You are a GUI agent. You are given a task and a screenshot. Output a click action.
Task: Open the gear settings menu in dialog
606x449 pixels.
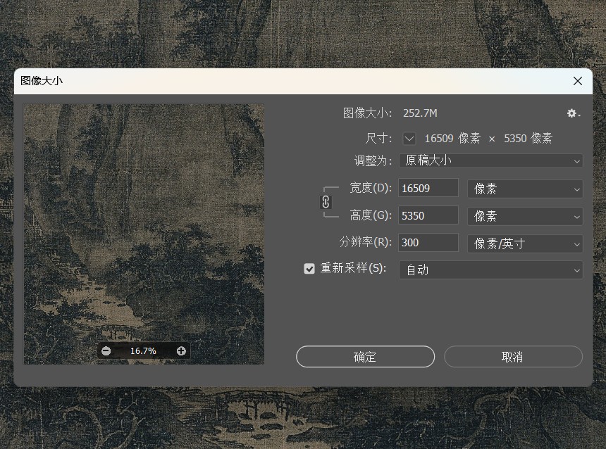point(574,113)
